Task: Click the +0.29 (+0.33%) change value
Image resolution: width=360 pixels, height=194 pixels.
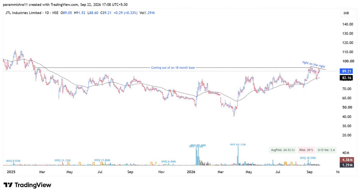Action: tap(125, 13)
